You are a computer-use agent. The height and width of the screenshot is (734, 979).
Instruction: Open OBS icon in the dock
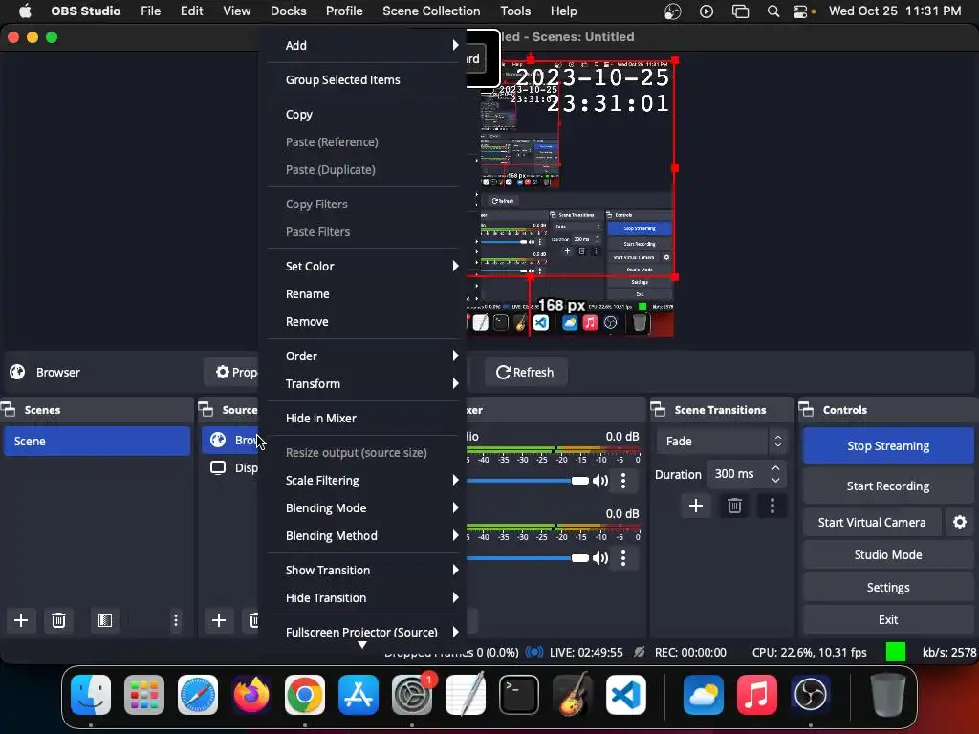[x=810, y=695]
